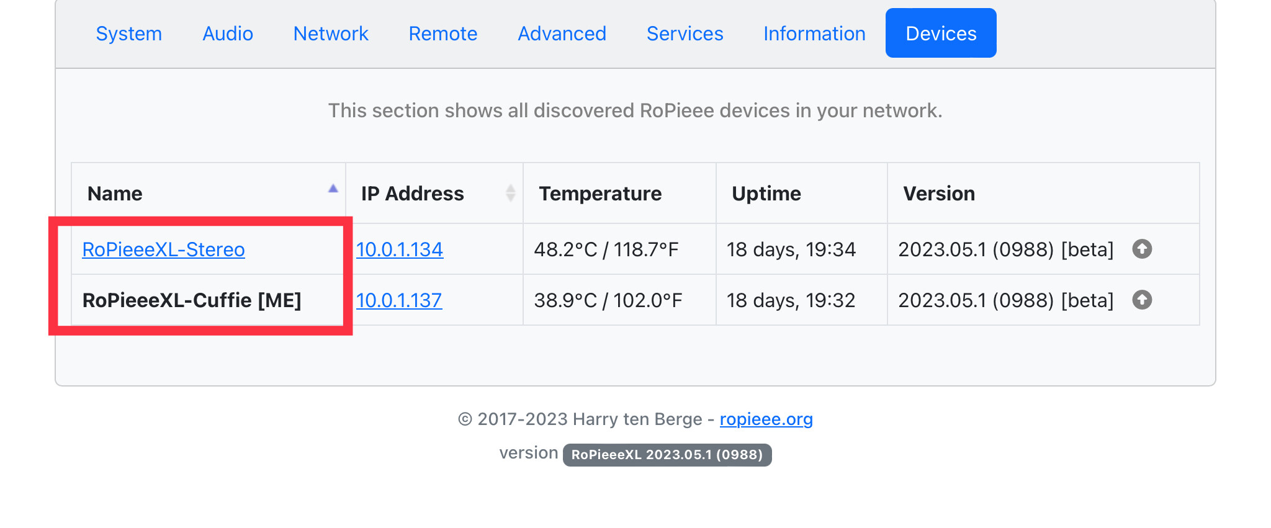Viewport: 1271px width, 528px height.
Task: Go to the Network tab
Action: click(331, 34)
